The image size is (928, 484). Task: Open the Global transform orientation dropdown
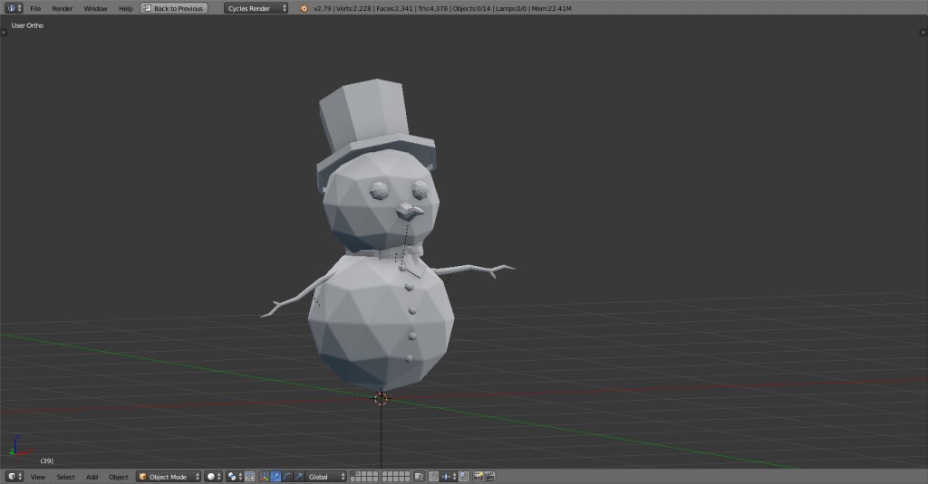[326, 477]
